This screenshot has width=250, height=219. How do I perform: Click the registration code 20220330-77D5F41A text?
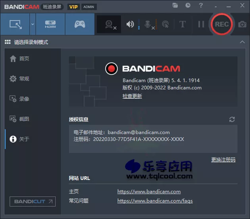click(138, 139)
